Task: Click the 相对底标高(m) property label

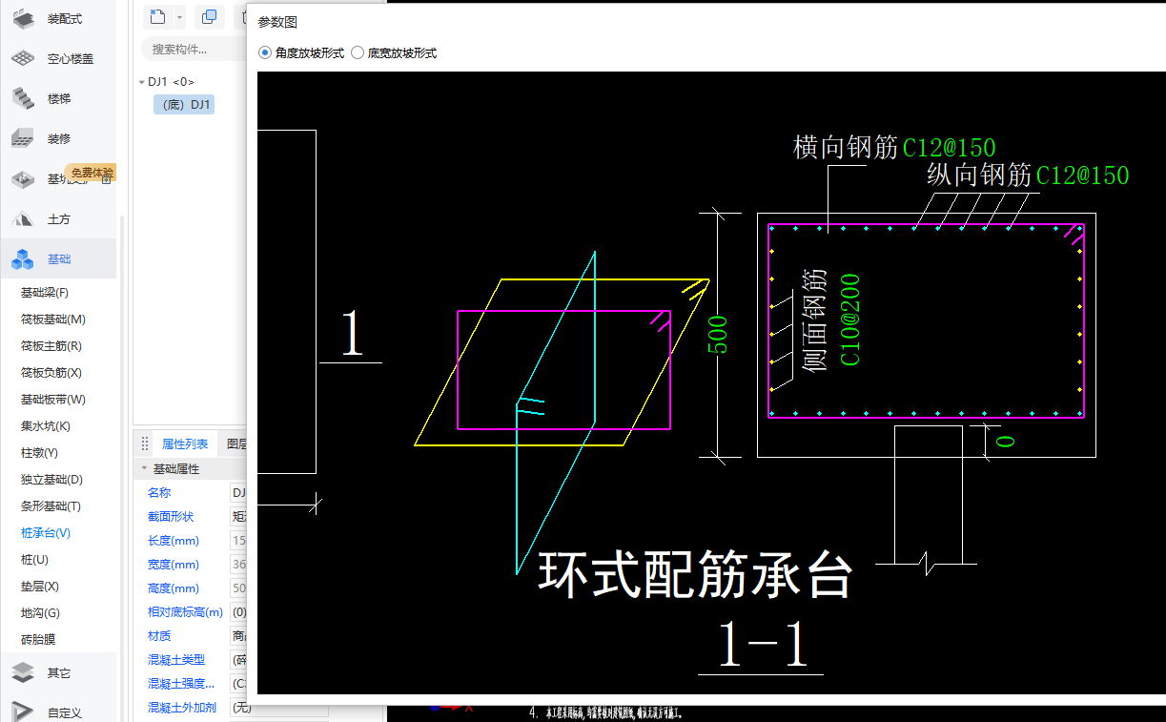Action: pos(185,612)
